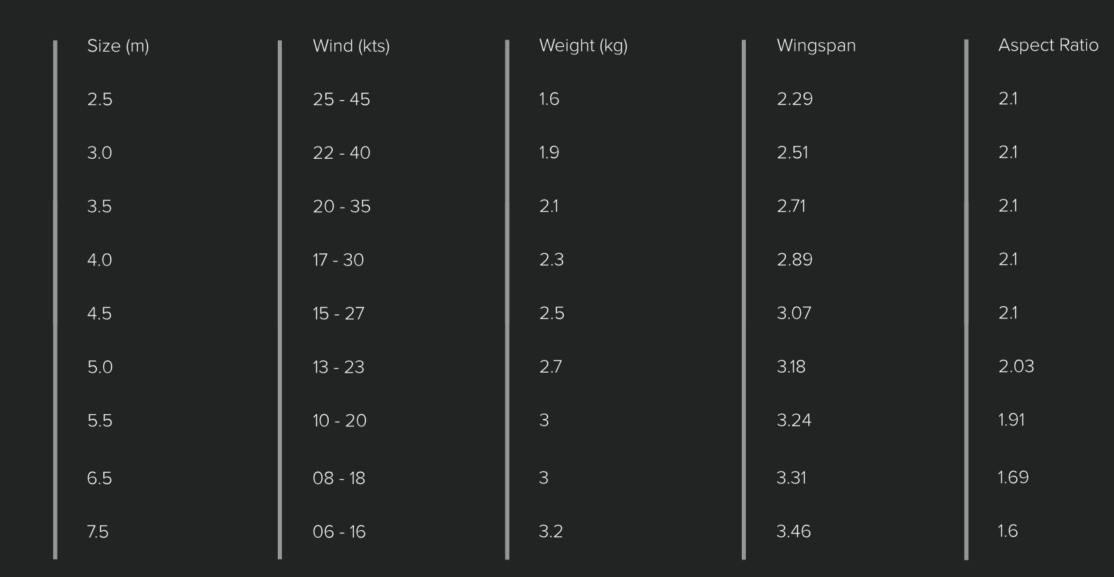The width and height of the screenshot is (1114, 577).
Task: Click the 13 - 23 wind range cell
Action: 338,367
